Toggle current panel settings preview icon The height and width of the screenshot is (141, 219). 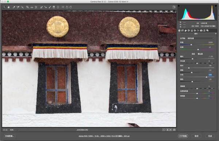coord(174,130)
